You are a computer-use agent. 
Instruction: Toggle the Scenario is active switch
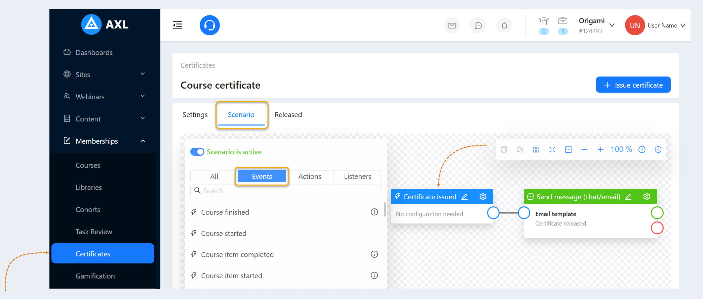[x=197, y=152]
